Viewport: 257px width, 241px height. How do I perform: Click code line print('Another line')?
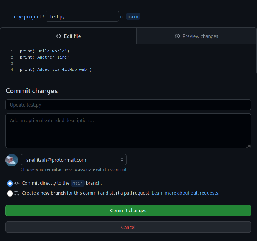click(x=46, y=57)
